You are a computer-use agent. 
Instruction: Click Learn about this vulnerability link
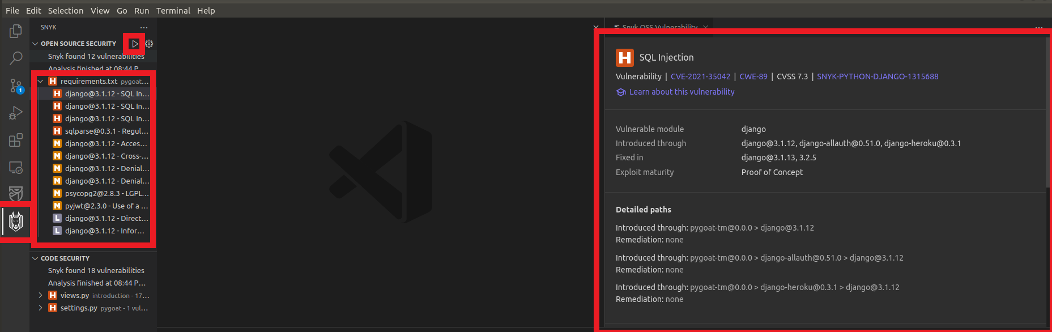pos(682,92)
